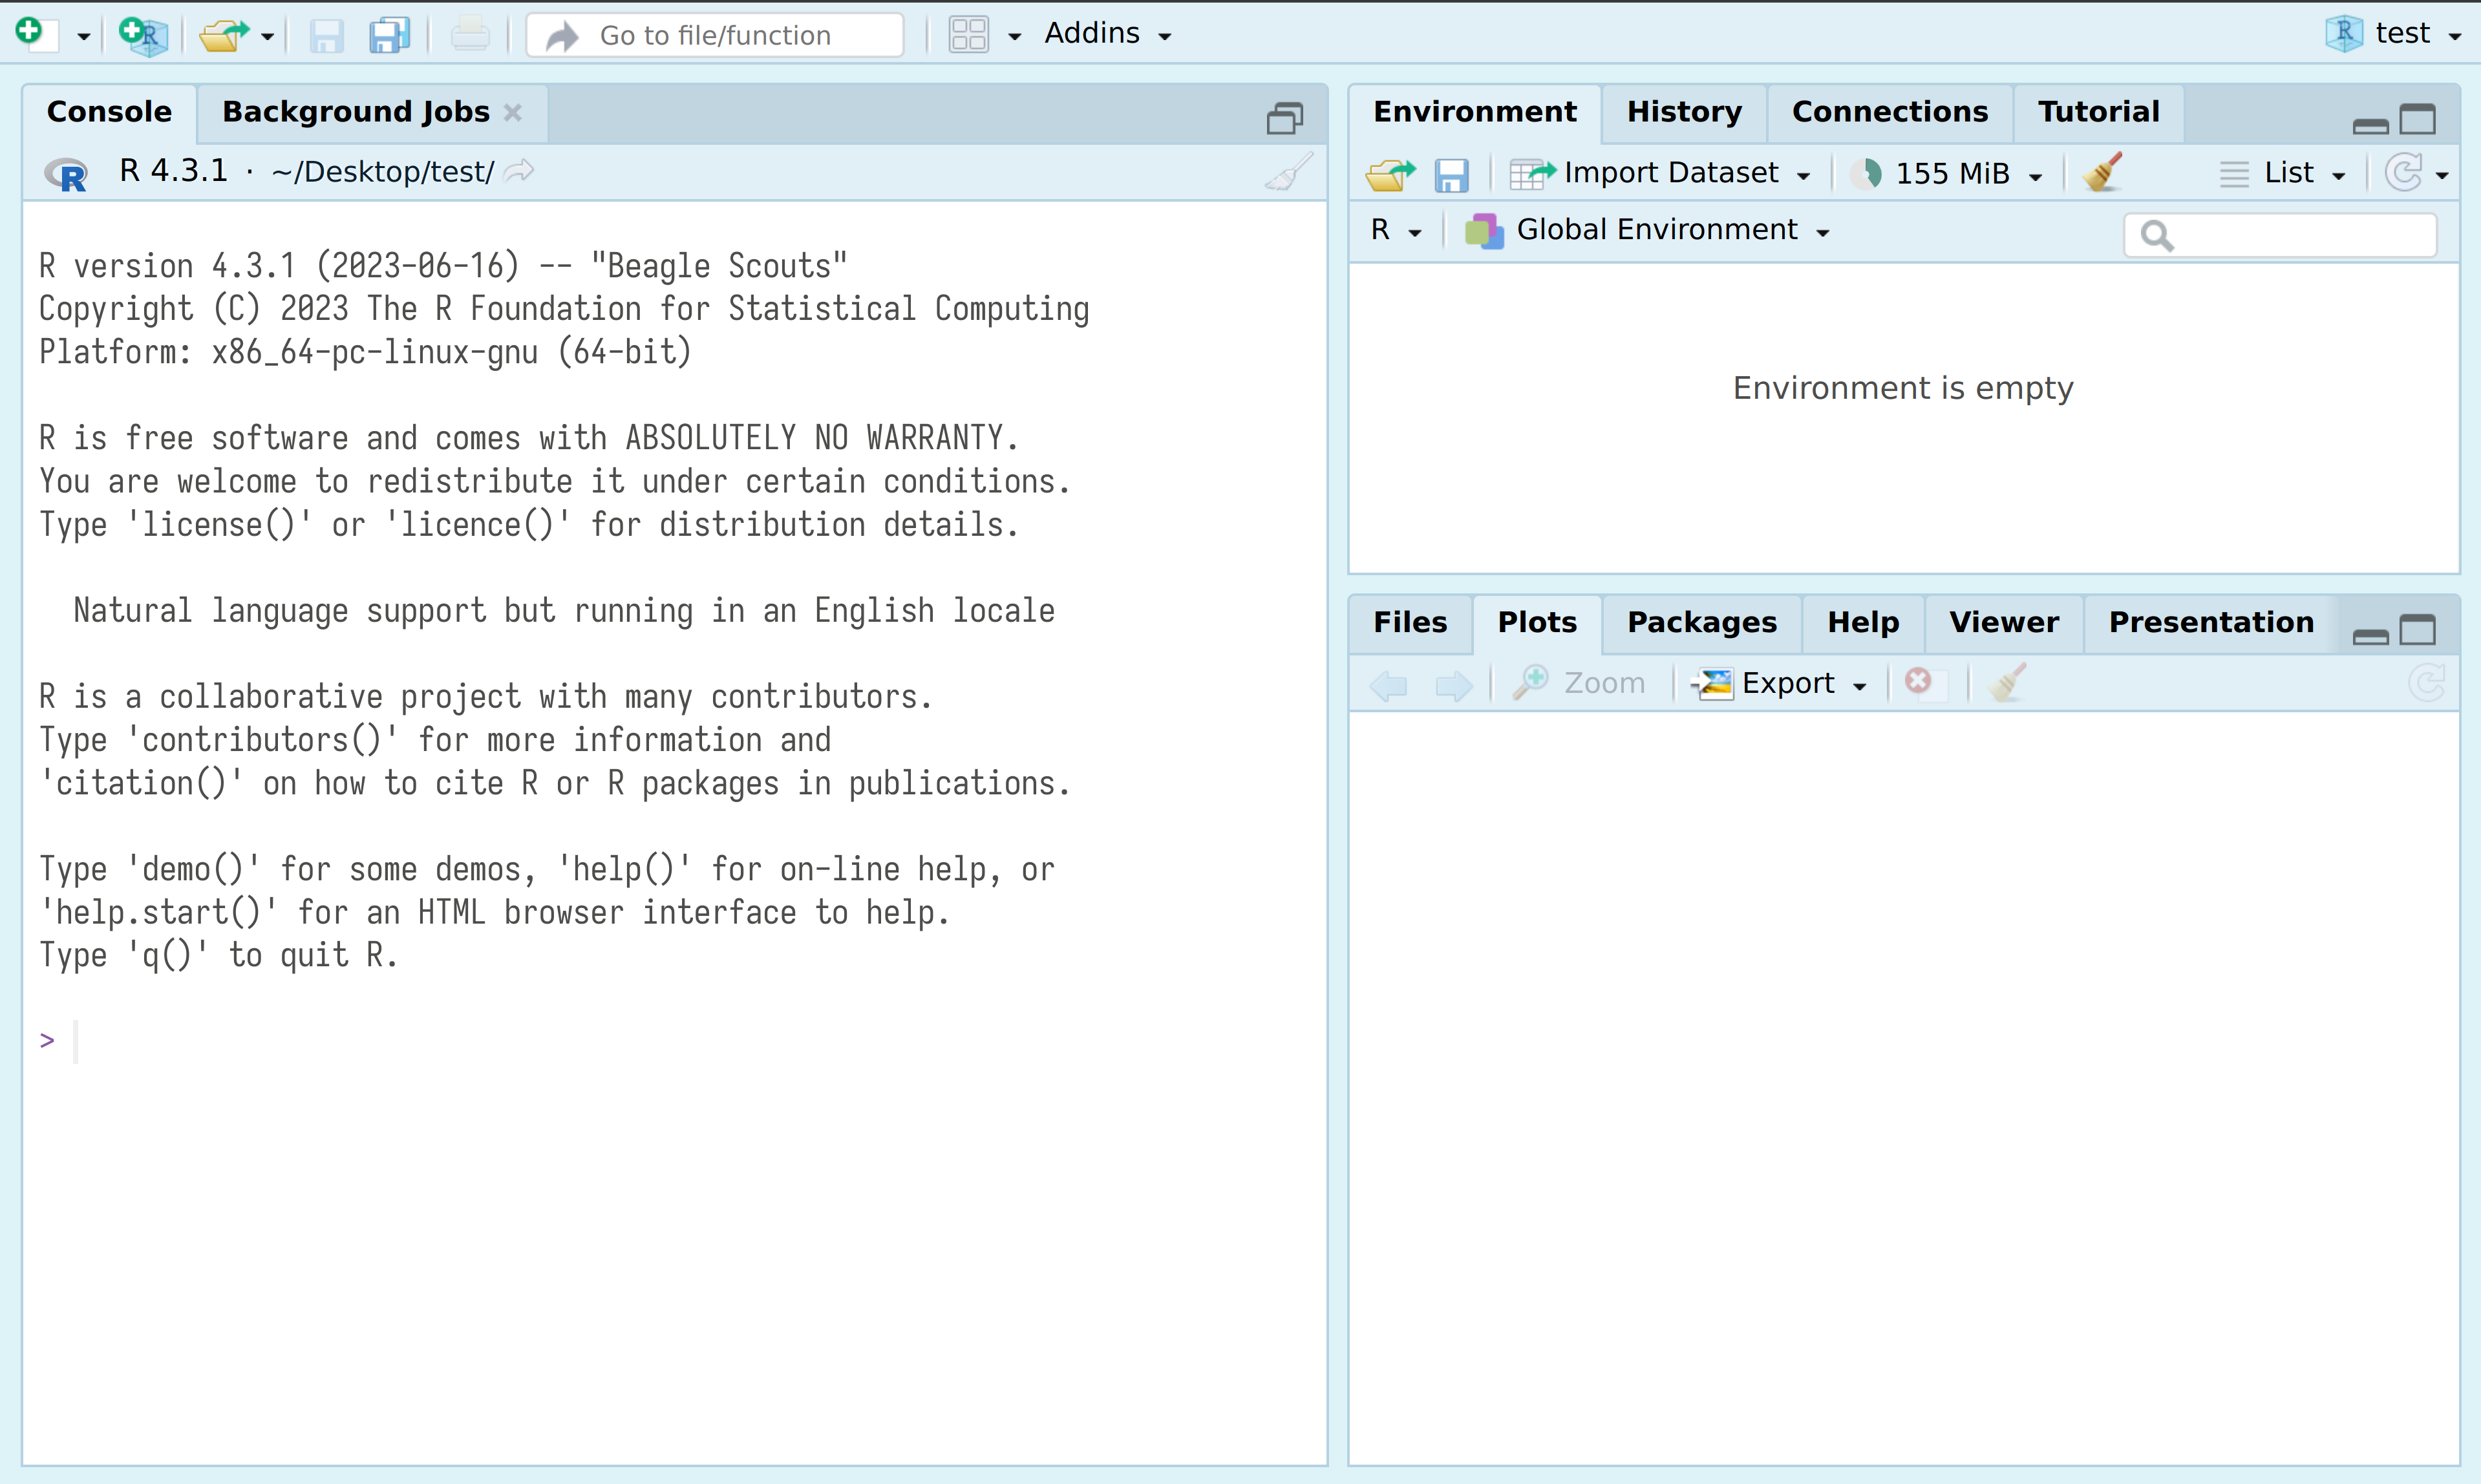Click the Open File folder icon
The height and width of the screenshot is (1484, 2481).
(x=223, y=35)
